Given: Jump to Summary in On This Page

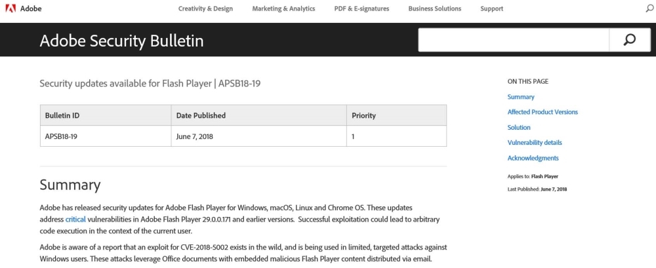Looking at the screenshot, I should point(521,96).
